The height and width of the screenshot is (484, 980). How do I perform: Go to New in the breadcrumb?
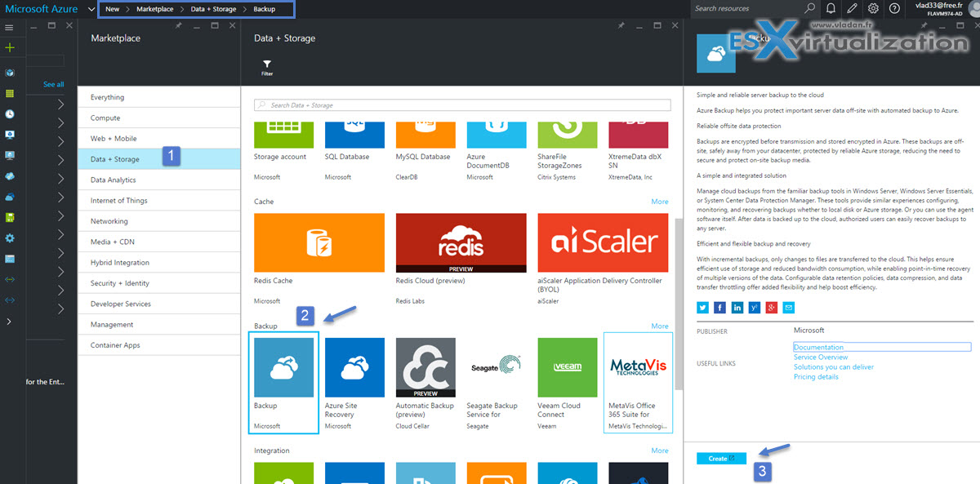(112, 9)
